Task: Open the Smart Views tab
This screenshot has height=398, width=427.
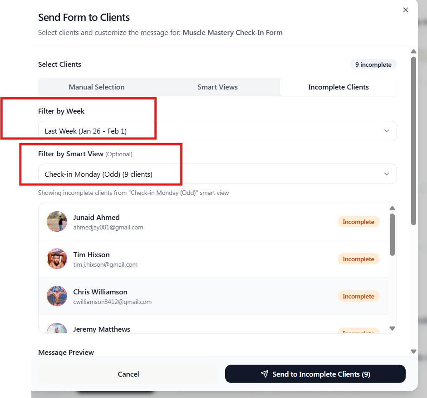Action: pyautogui.click(x=217, y=87)
